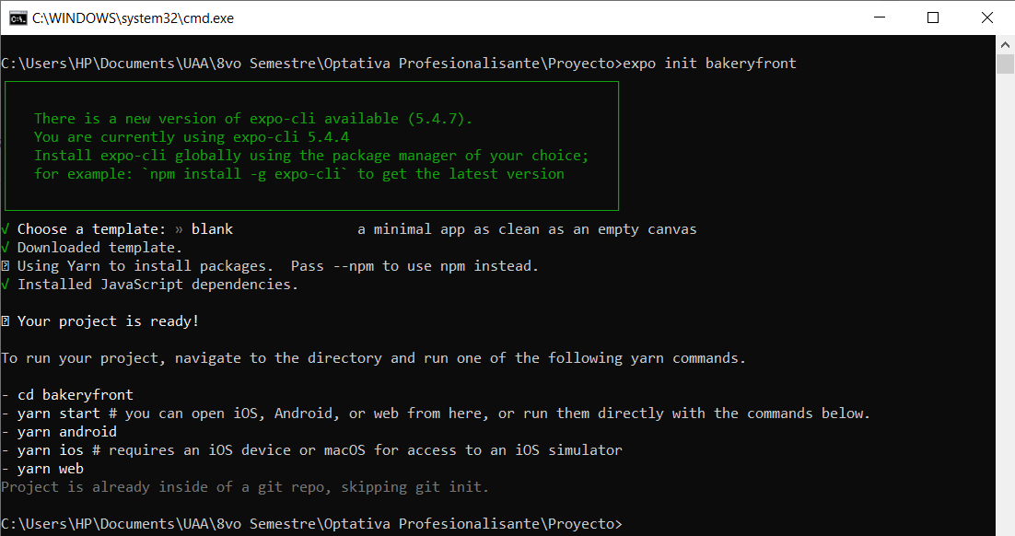Click the scrollbar up arrow

[1005, 44]
